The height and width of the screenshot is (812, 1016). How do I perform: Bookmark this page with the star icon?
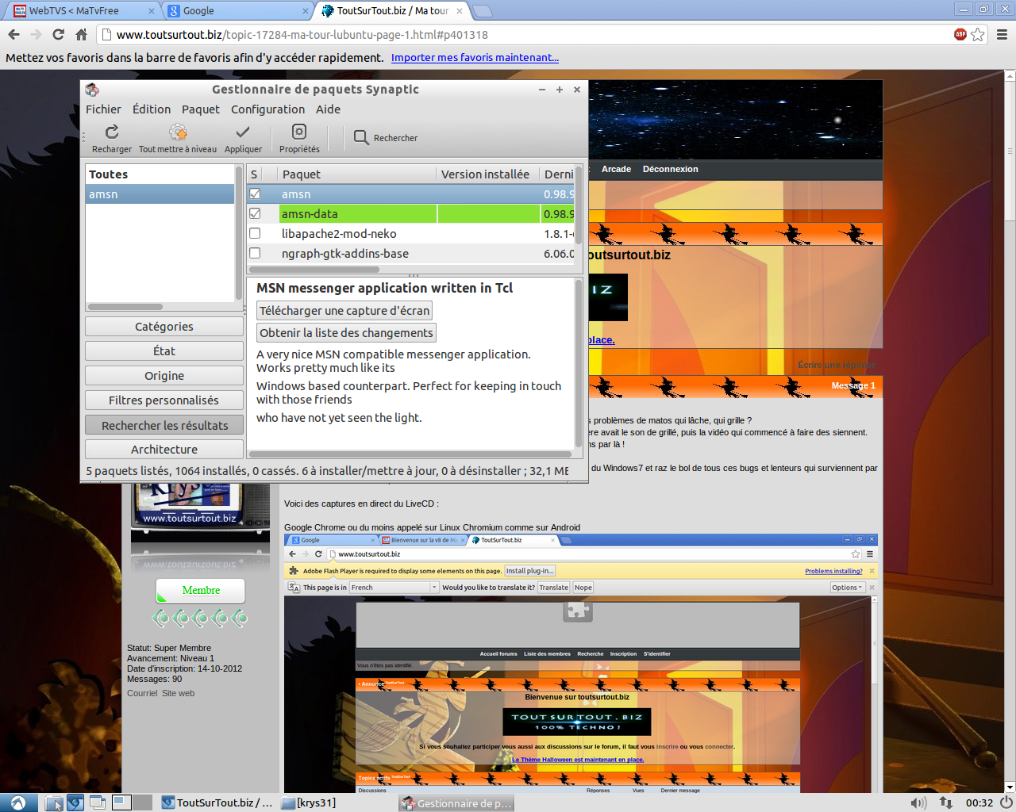click(x=978, y=34)
